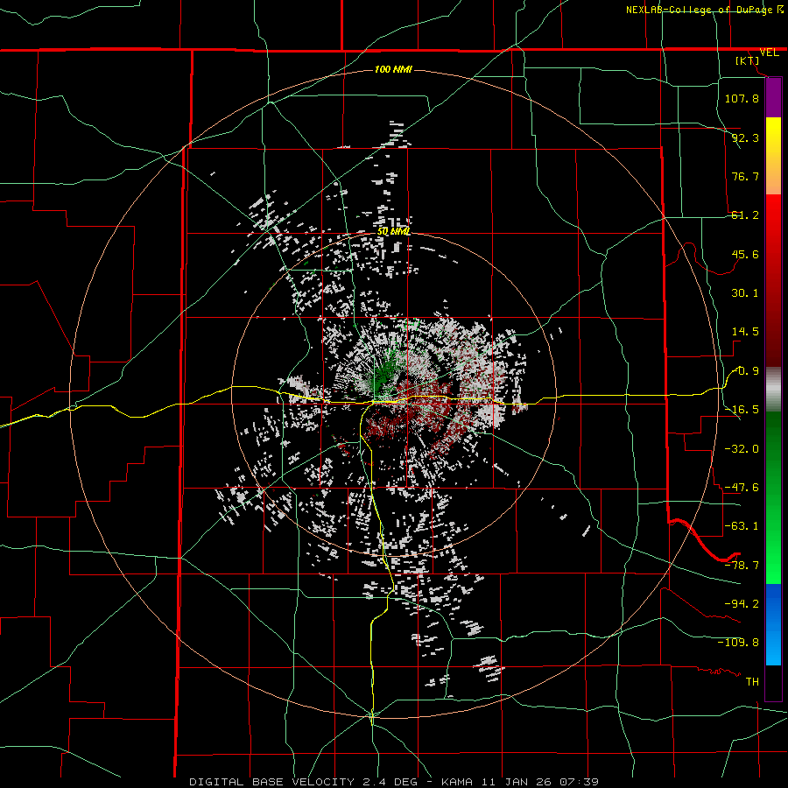Click the TH legend label

coord(752,682)
